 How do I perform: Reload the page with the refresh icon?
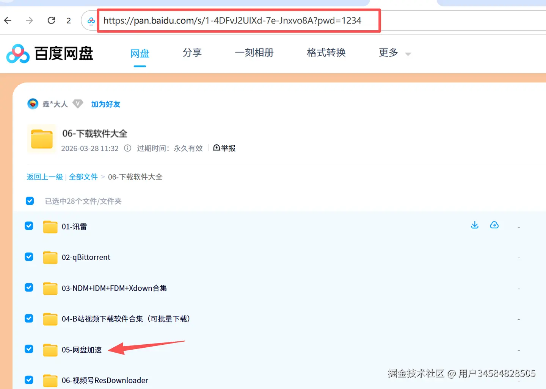coord(51,20)
